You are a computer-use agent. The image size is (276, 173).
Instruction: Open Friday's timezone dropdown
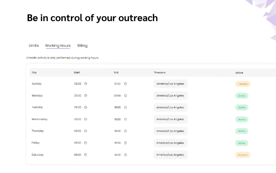coord(170,143)
